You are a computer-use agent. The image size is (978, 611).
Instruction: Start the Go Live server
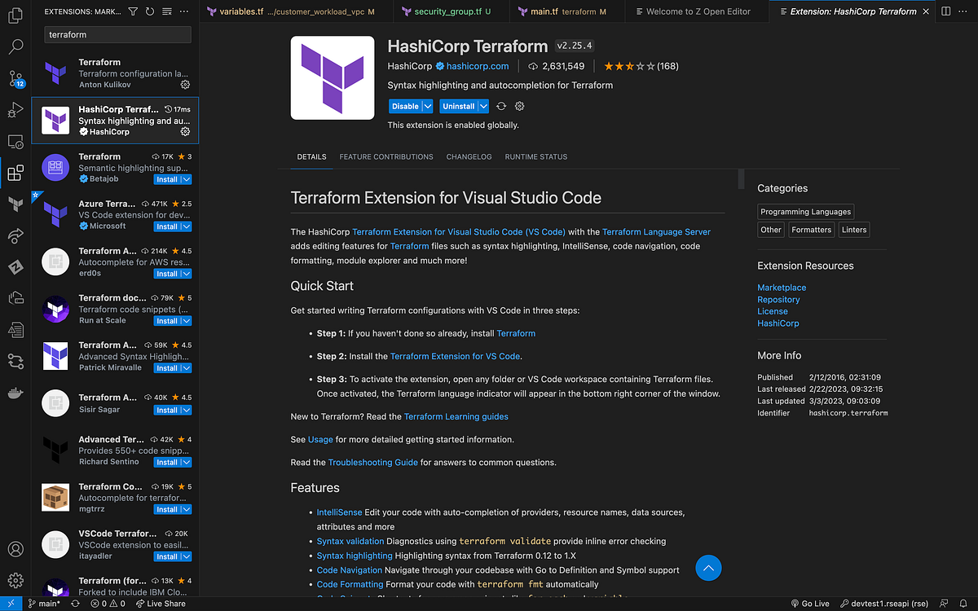[810, 603]
